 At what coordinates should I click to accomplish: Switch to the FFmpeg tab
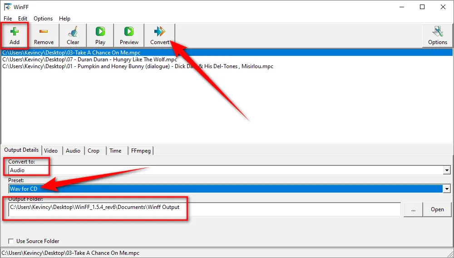pos(141,150)
